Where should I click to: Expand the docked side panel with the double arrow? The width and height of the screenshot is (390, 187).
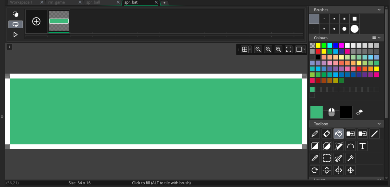tap(2, 116)
